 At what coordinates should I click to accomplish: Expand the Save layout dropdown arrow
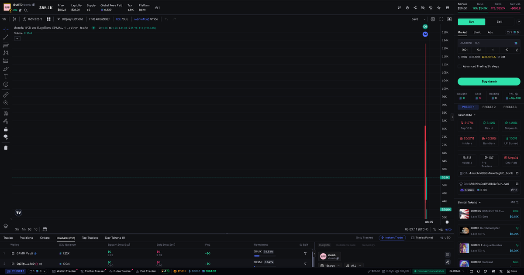(424, 19)
